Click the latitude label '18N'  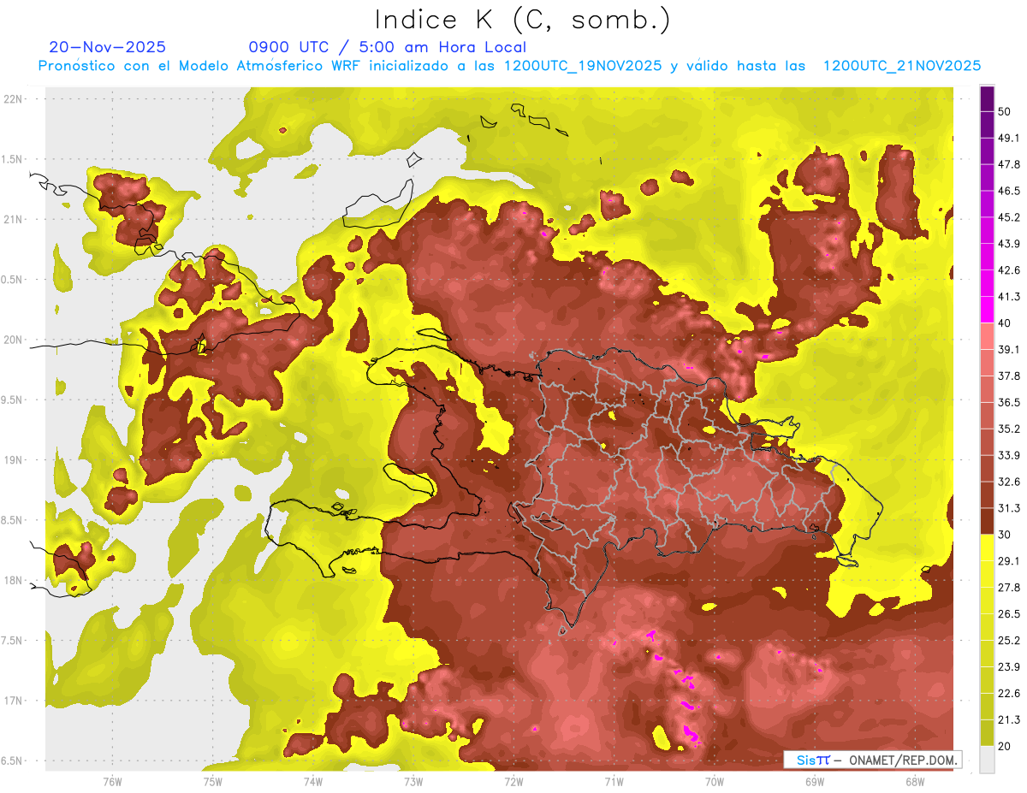pyautogui.click(x=14, y=581)
